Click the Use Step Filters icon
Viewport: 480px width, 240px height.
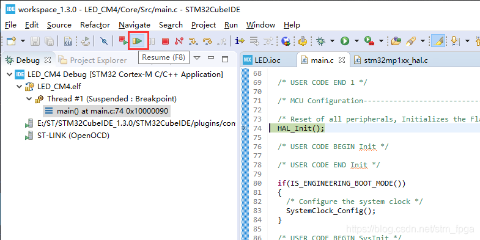click(268, 41)
